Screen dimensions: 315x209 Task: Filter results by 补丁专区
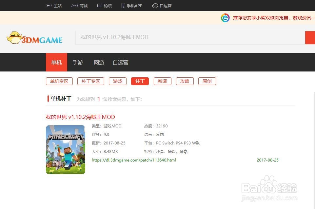pos(91,81)
